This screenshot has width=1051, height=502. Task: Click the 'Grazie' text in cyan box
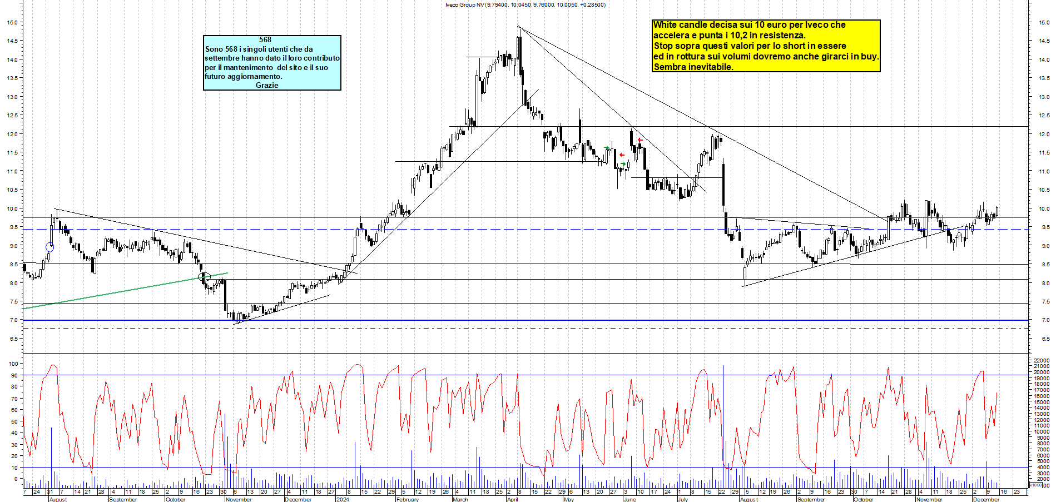(267, 85)
